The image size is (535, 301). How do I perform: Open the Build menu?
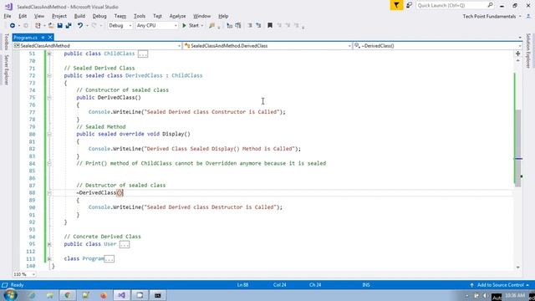[79, 16]
